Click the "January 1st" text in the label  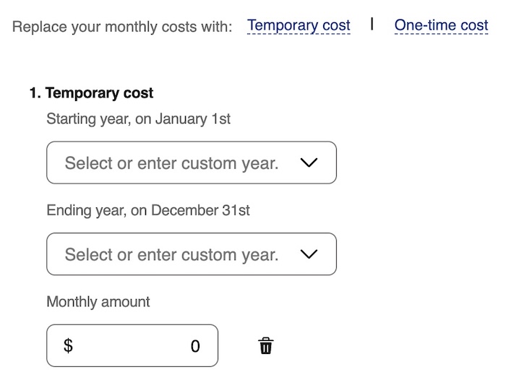click(192, 118)
